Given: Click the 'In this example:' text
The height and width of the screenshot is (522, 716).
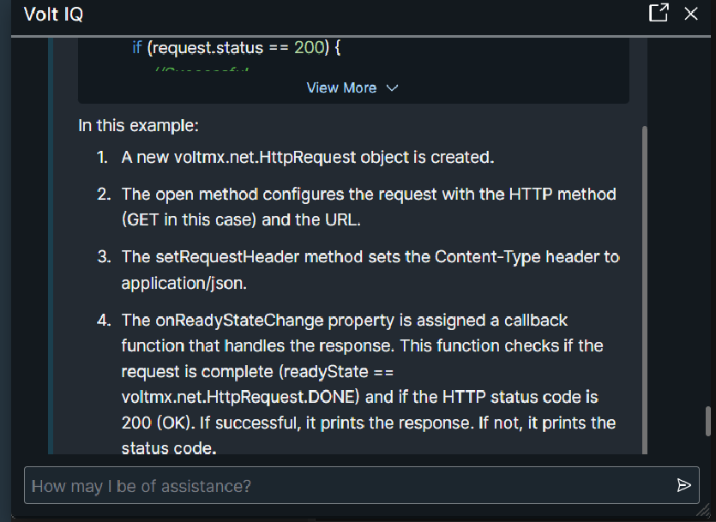Looking at the screenshot, I should coord(139,126).
